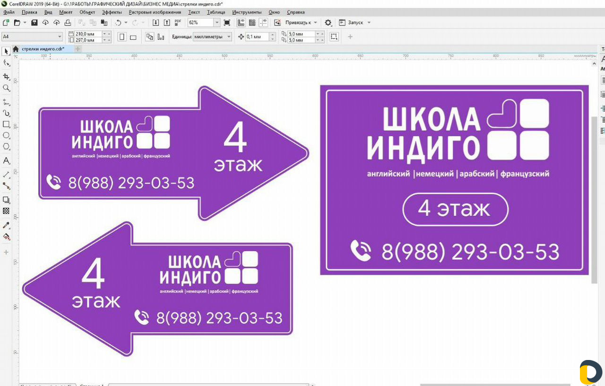Open the Правка menu
The image size is (605, 386).
click(29, 12)
